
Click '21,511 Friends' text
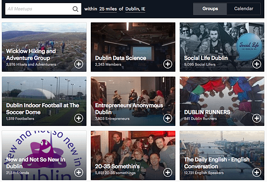17,173
